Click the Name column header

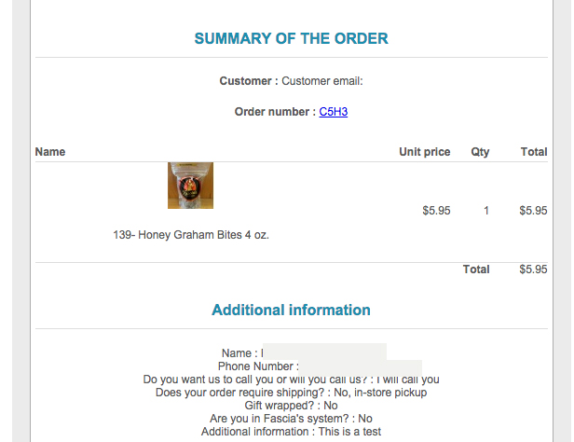click(x=50, y=152)
